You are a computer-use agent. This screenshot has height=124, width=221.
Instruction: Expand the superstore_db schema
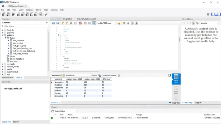[x=2, y=72]
